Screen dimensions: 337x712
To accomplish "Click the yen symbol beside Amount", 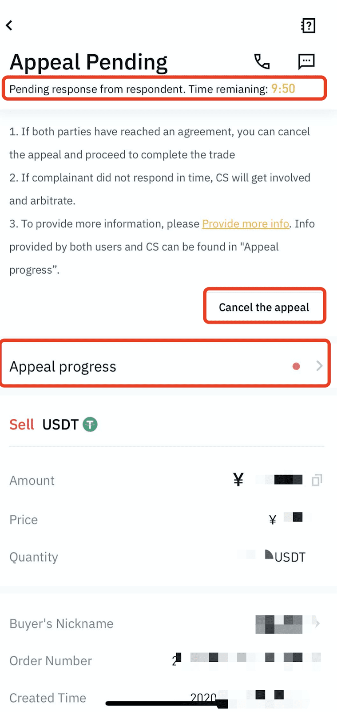I will click(x=238, y=479).
